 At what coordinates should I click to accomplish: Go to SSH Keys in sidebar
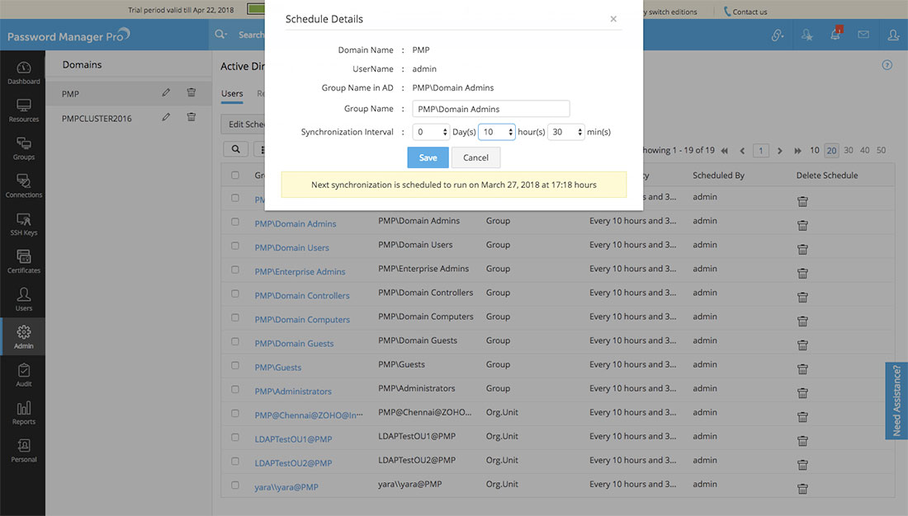pyautogui.click(x=23, y=223)
